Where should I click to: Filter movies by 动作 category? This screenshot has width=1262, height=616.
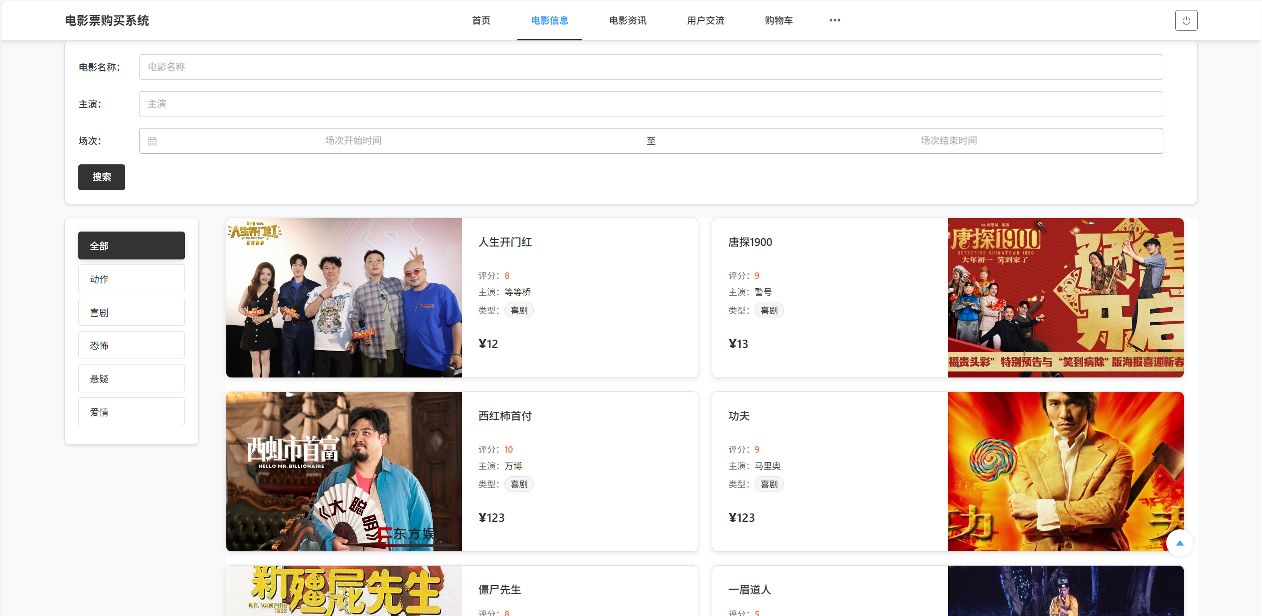131,279
